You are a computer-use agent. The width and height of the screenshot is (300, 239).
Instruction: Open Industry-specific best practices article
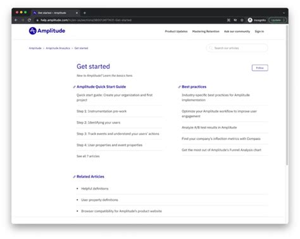(216, 98)
